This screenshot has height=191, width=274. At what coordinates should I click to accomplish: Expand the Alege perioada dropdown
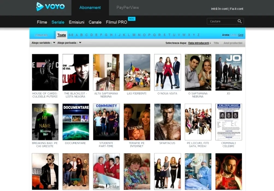(69, 43)
